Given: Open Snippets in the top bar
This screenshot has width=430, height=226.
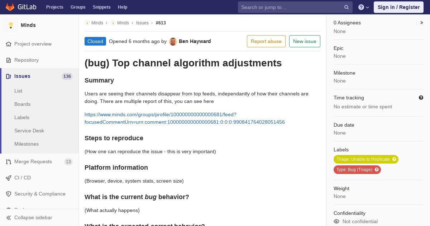Looking at the screenshot, I should [x=101, y=7].
